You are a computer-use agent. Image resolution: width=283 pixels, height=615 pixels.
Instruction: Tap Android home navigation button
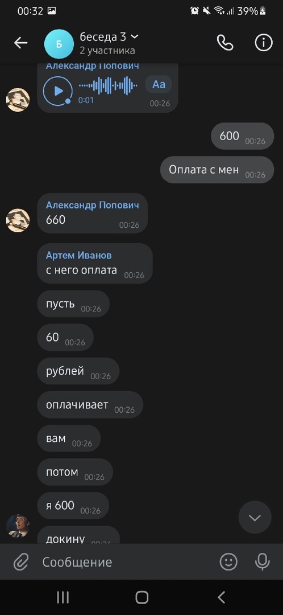pos(141,597)
